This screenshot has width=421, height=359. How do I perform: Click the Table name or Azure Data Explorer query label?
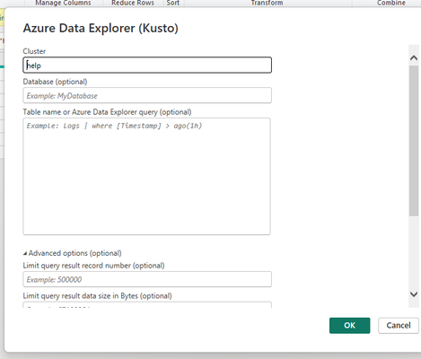(x=107, y=112)
